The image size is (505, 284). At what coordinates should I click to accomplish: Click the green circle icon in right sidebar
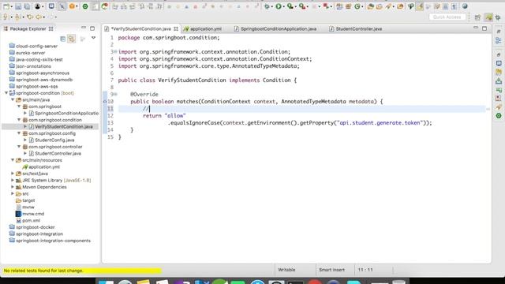tap(499, 116)
